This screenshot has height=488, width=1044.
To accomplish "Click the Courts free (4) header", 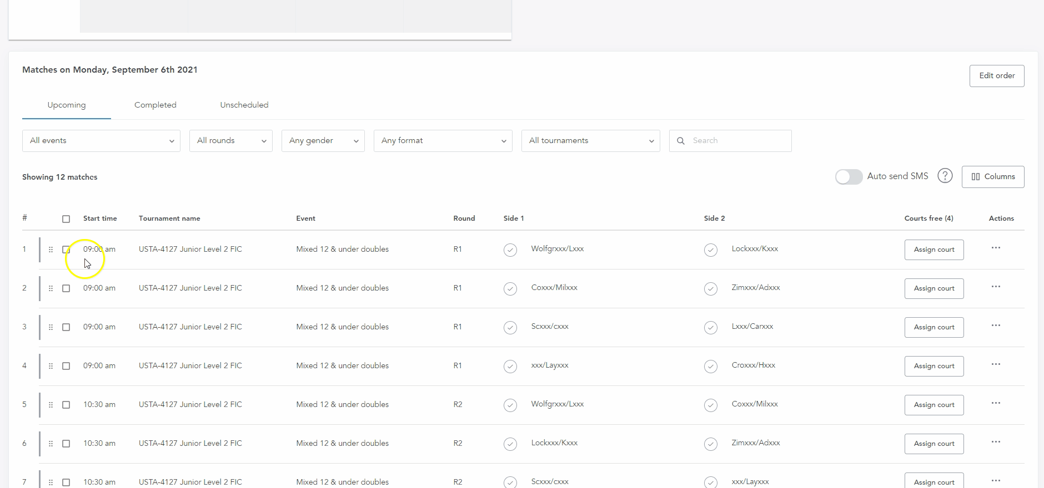I will coord(928,218).
